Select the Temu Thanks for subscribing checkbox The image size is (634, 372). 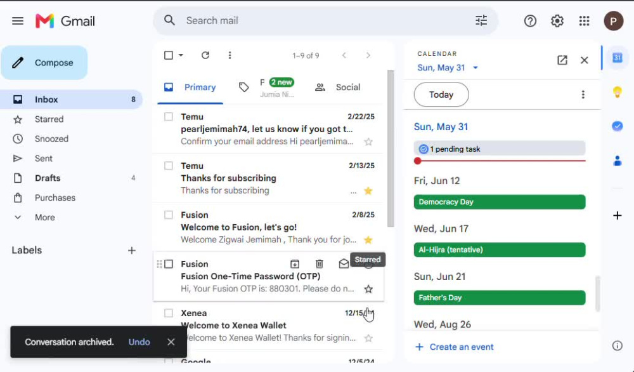(x=169, y=166)
